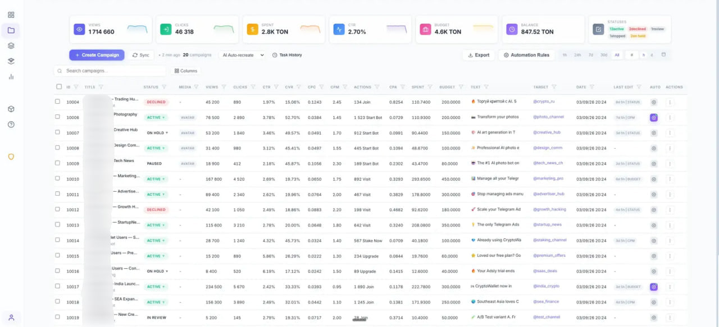Select the 7d time range tab
Viewport: 719px width, 327px height.
[590, 55]
